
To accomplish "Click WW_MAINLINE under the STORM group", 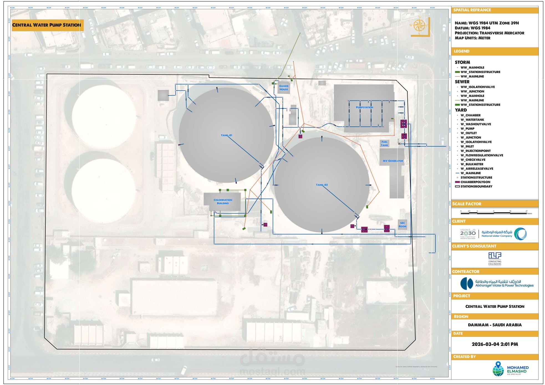I will [x=472, y=76].
